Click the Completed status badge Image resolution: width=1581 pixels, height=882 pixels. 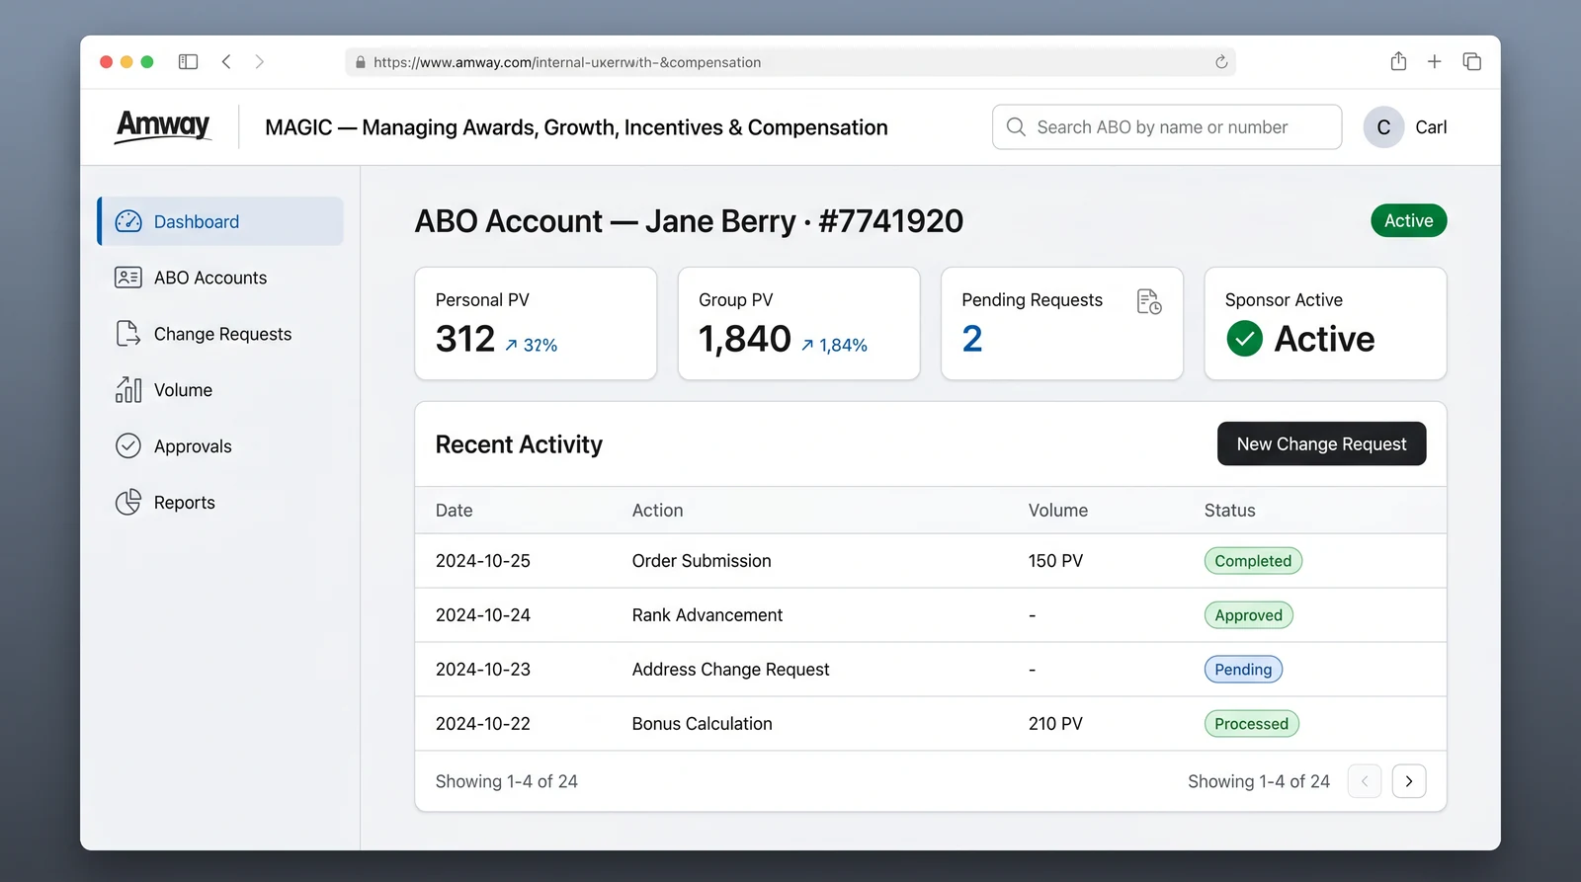coord(1253,561)
